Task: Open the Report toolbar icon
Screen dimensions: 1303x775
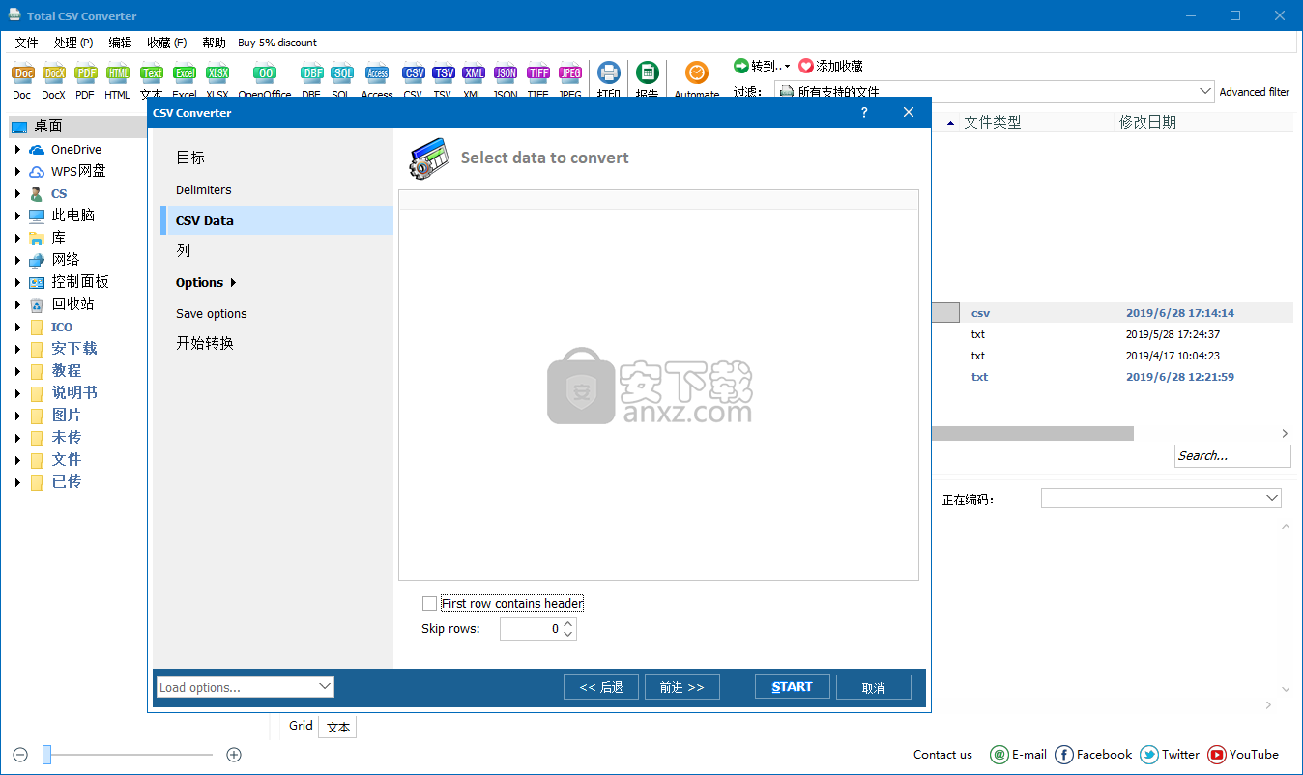Action: coord(648,73)
